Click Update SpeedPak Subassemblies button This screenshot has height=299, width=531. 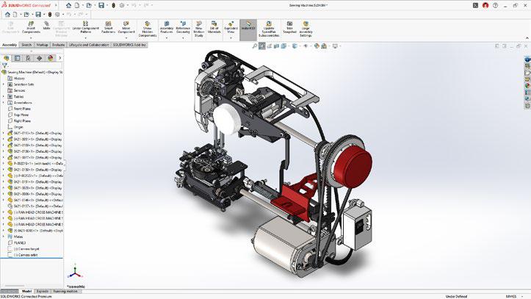coord(268,27)
